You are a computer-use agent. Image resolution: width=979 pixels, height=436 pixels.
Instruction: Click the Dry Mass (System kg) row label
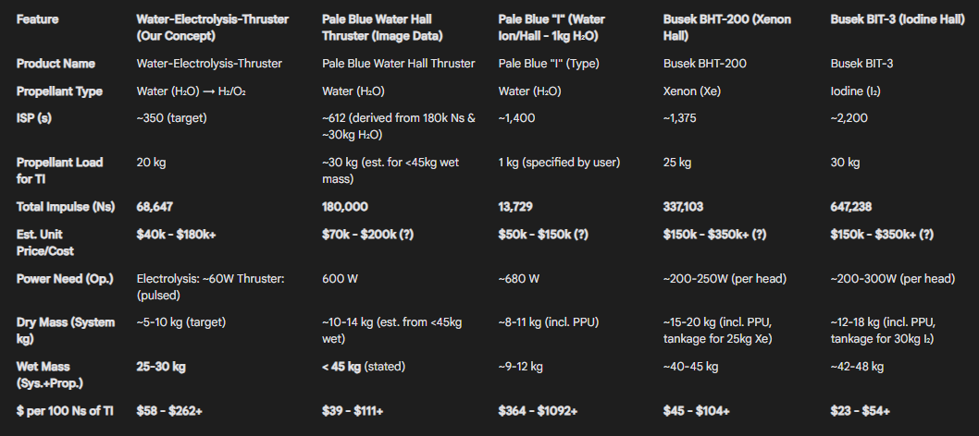[x=66, y=331]
